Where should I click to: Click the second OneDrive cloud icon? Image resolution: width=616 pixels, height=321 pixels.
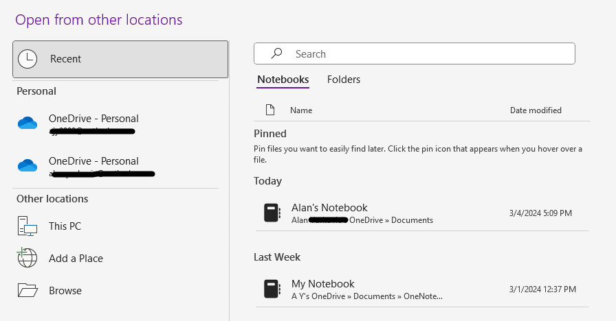(x=27, y=165)
